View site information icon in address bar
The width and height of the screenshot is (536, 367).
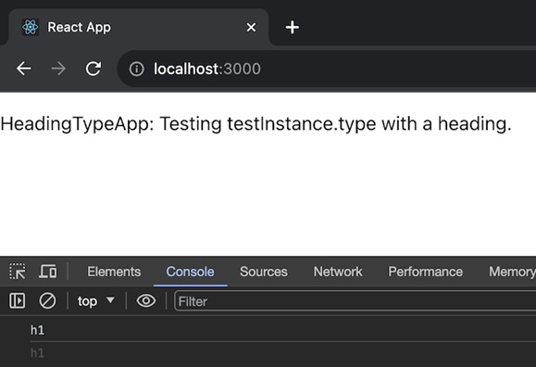[136, 69]
